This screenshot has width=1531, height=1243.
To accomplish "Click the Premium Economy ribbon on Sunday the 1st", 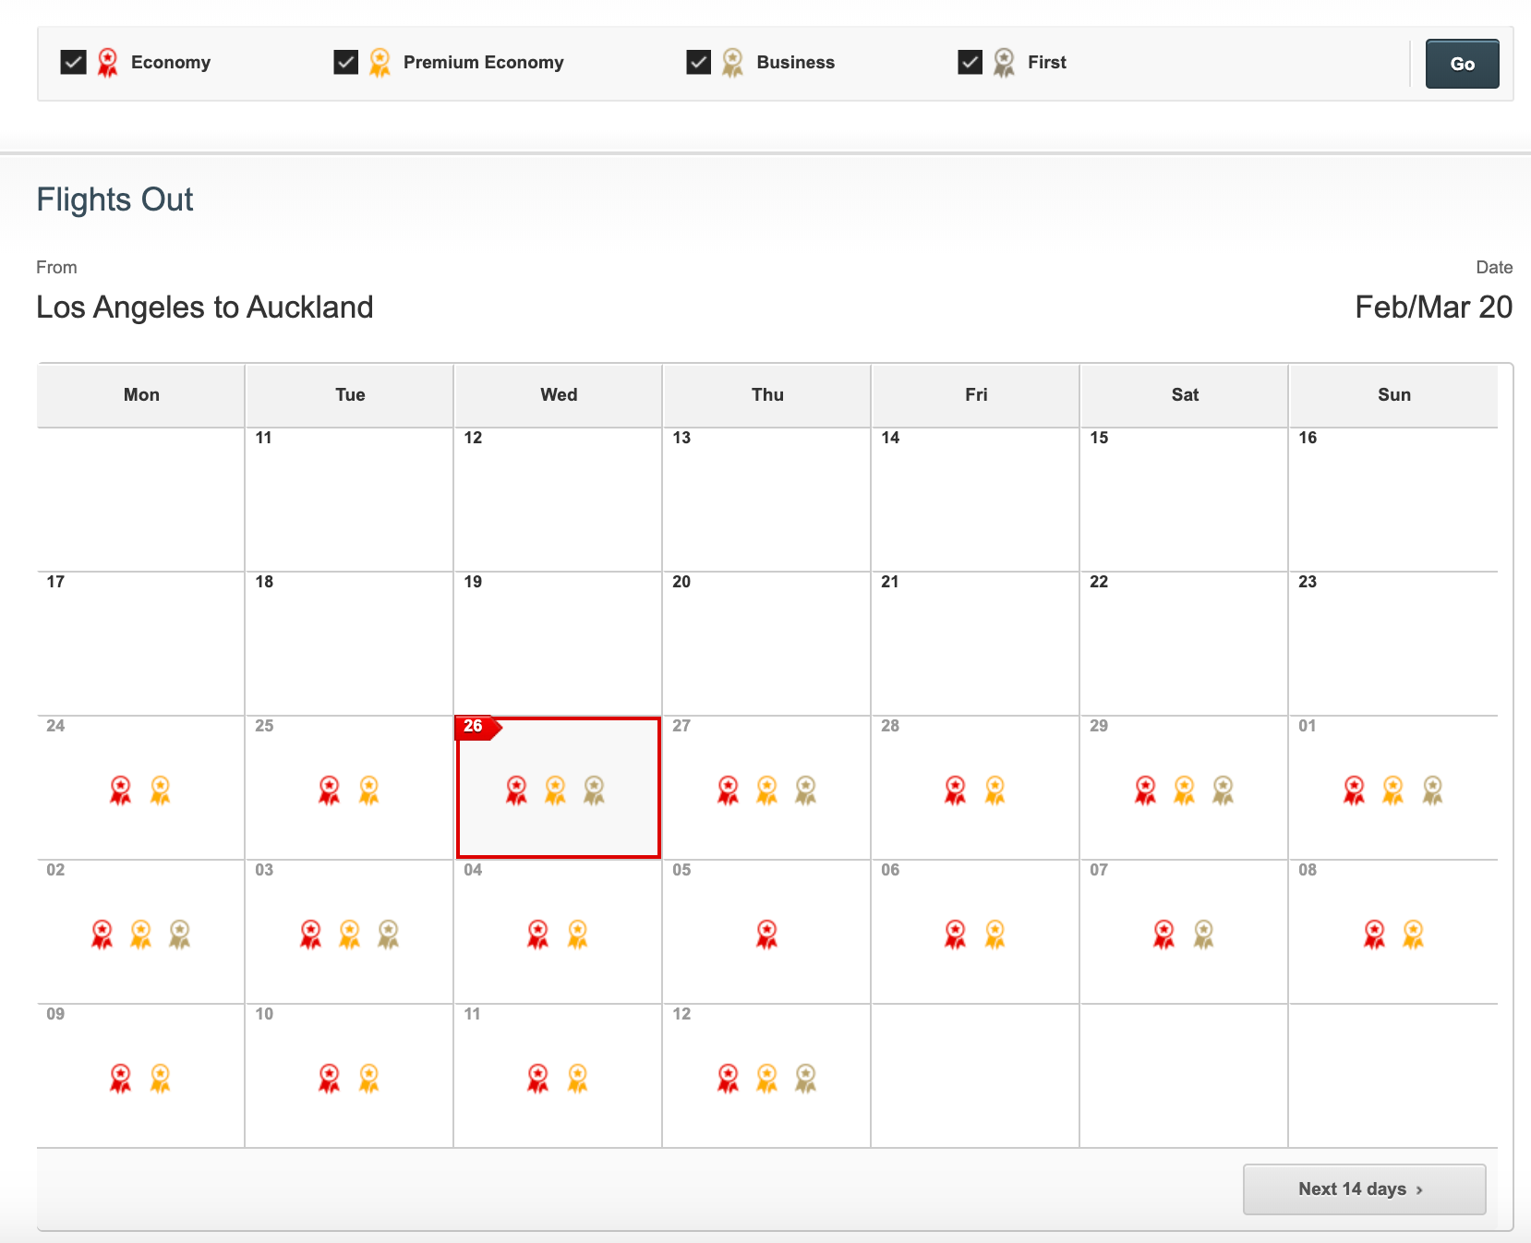I will pyautogui.click(x=1393, y=790).
